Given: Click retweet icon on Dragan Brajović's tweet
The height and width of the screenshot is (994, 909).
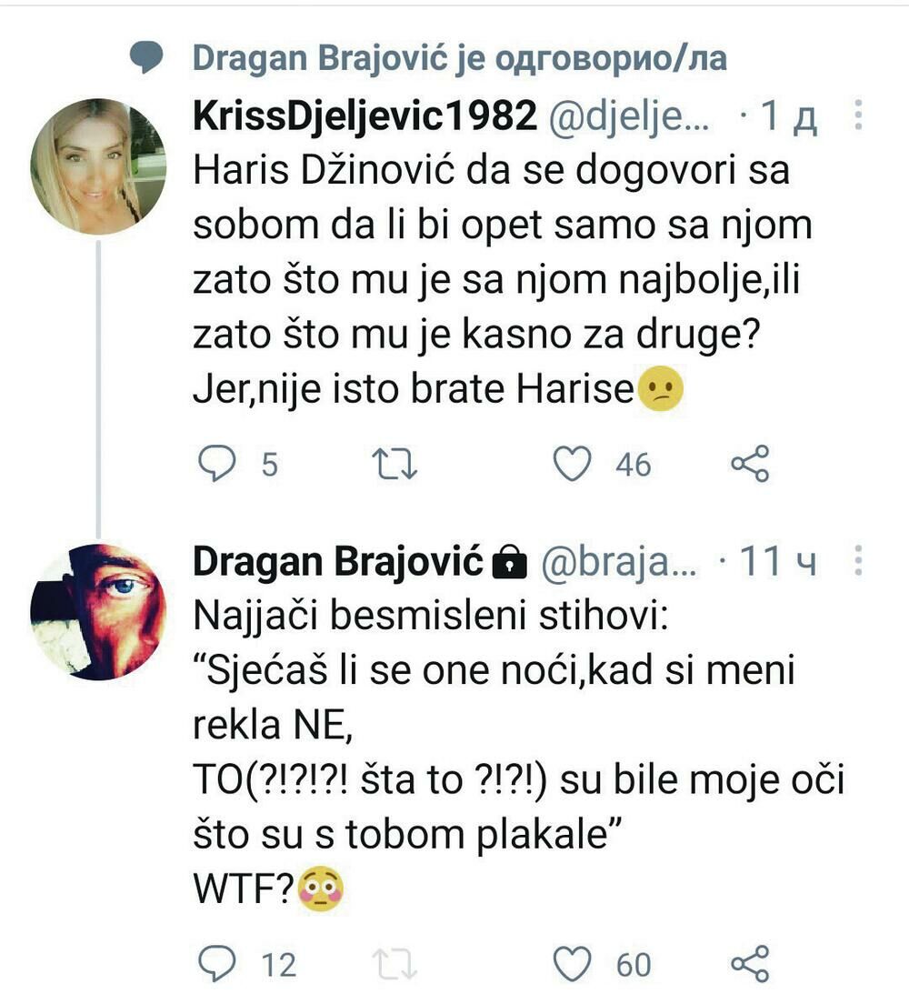Looking at the screenshot, I should (x=396, y=963).
